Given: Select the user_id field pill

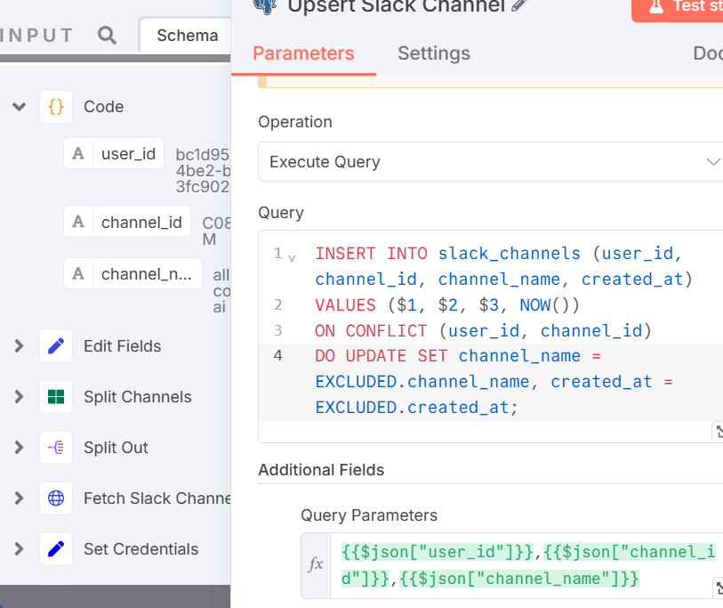Looking at the screenshot, I should click(x=114, y=153).
